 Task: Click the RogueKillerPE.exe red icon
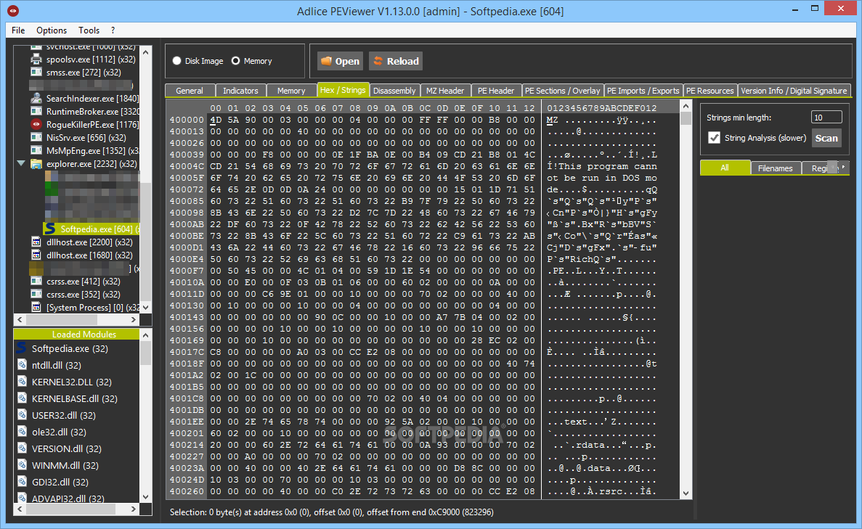coord(36,124)
